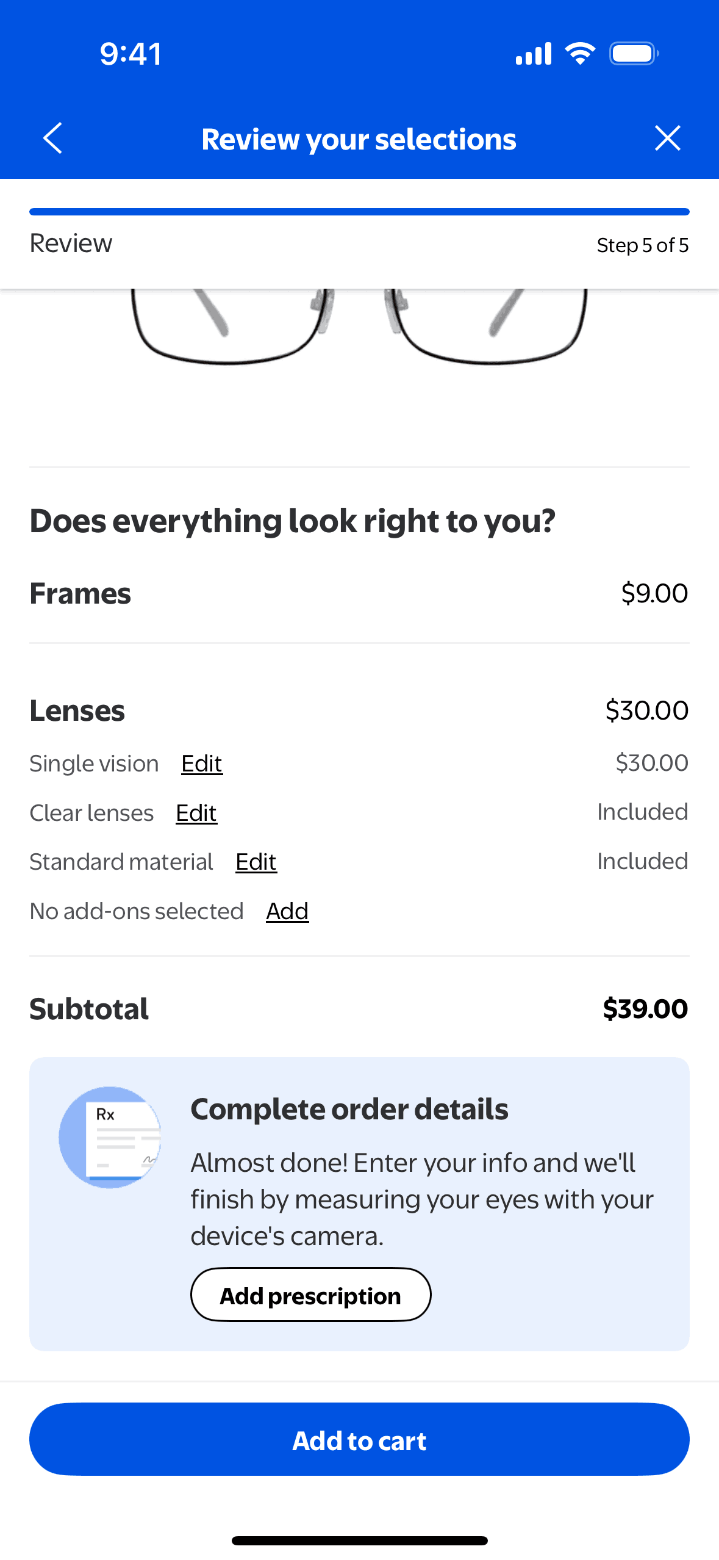Tap the Subtotal $39.00 amount
This screenshot has height=1560, width=719.
tap(645, 1009)
